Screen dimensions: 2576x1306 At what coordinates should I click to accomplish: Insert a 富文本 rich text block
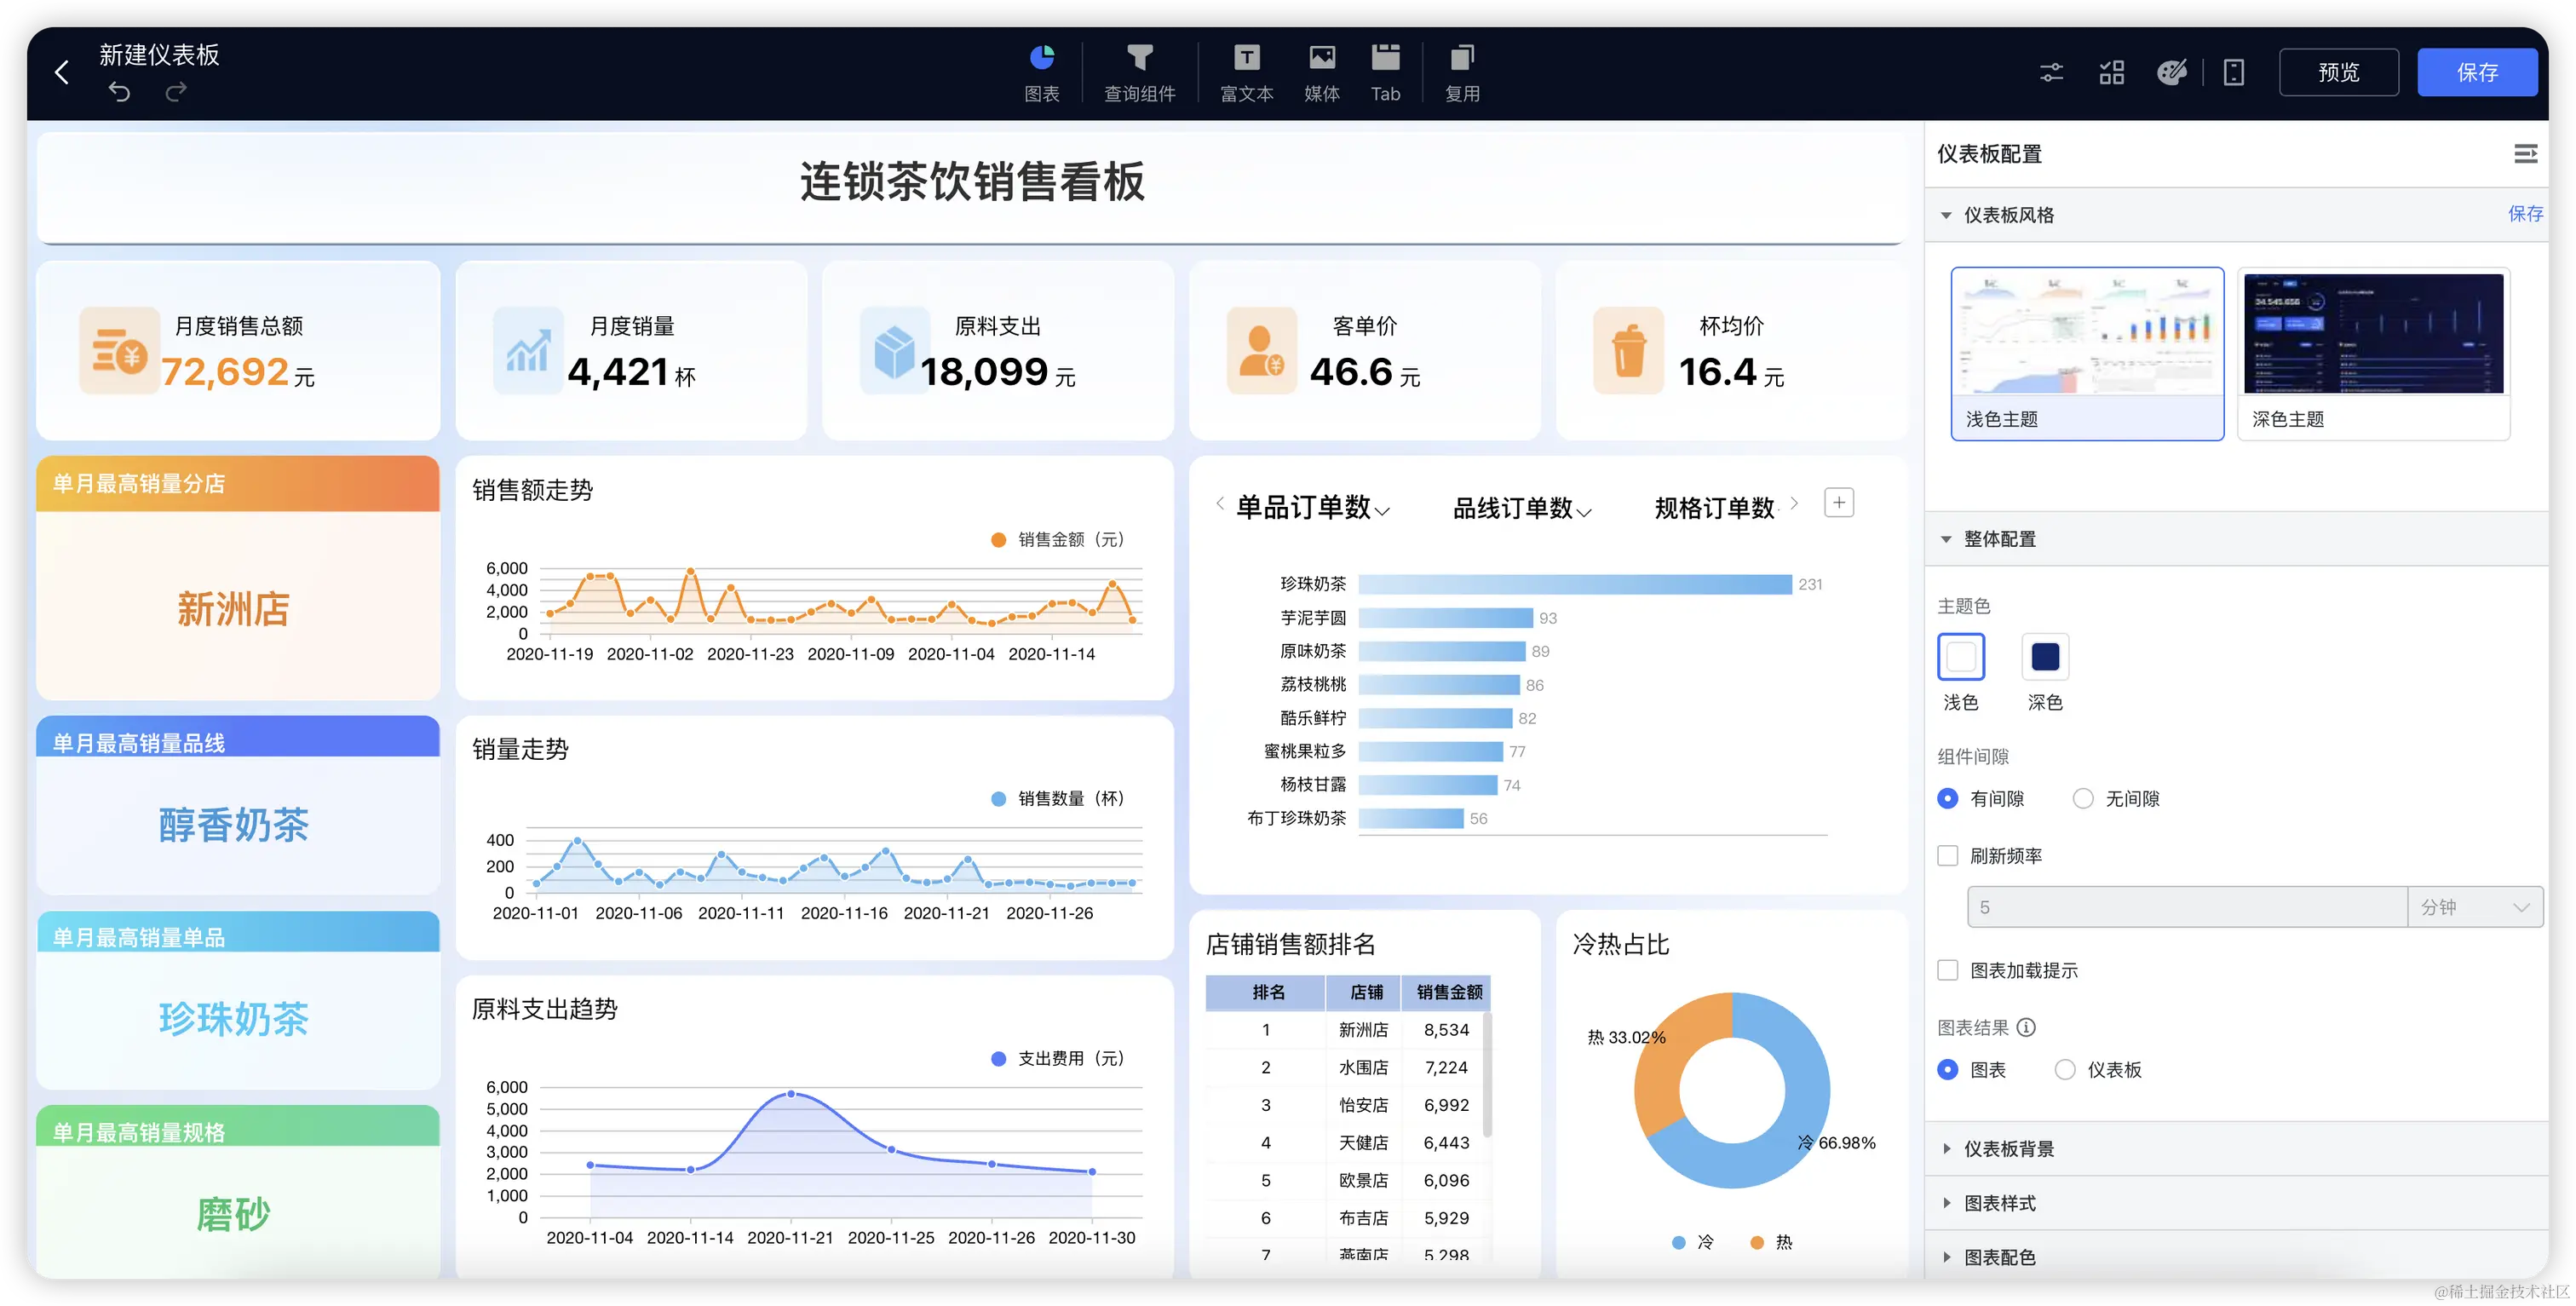pos(1246,58)
